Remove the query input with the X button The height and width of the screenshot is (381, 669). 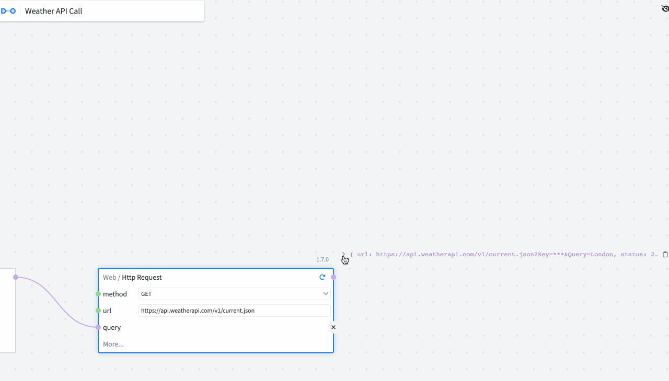pyautogui.click(x=333, y=327)
